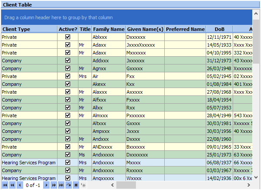The image size is (261, 190).
Task: Click the horizontal scrollbar thumb
Action: click(126, 185)
